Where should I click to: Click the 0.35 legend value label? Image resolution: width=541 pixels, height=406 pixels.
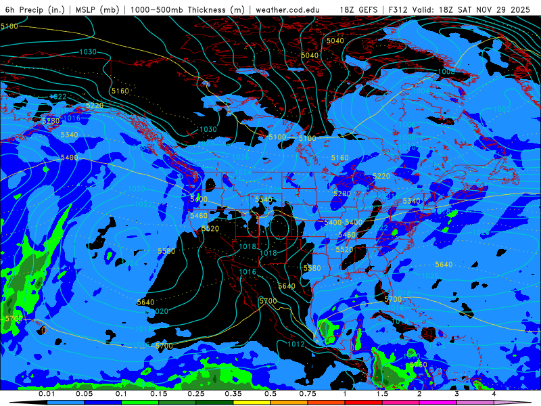(233, 394)
